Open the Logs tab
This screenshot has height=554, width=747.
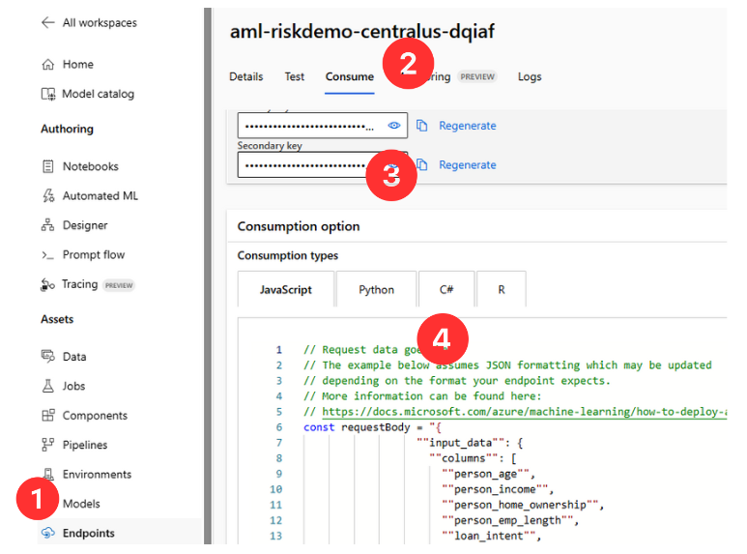point(530,76)
